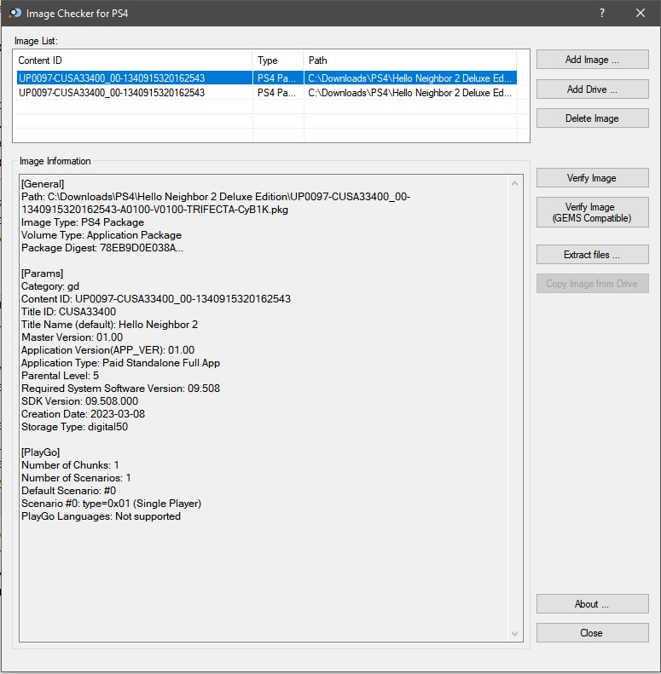Viewport: 661px width, 674px height.
Task: Click the Image Type: PS4 Package line
Action: tap(83, 222)
